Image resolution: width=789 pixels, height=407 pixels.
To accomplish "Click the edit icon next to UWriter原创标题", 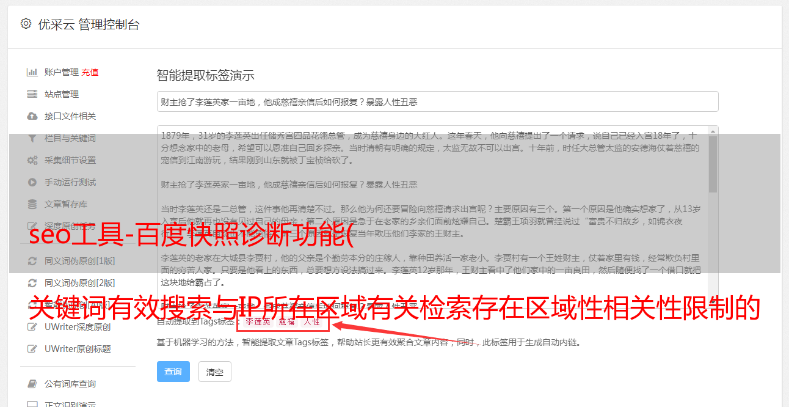I will [32, 349].
